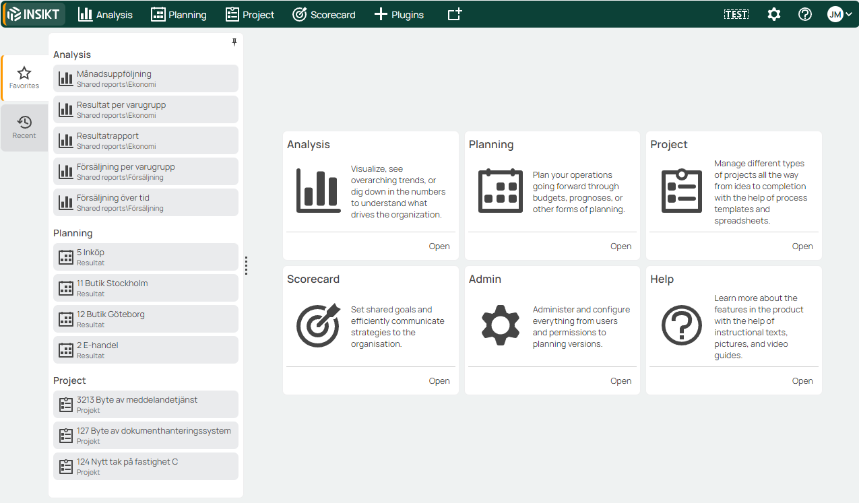Click the panel resize handle dots
Image resolution: width=859 pixels, height=503 pixels.
pos(247,265)
